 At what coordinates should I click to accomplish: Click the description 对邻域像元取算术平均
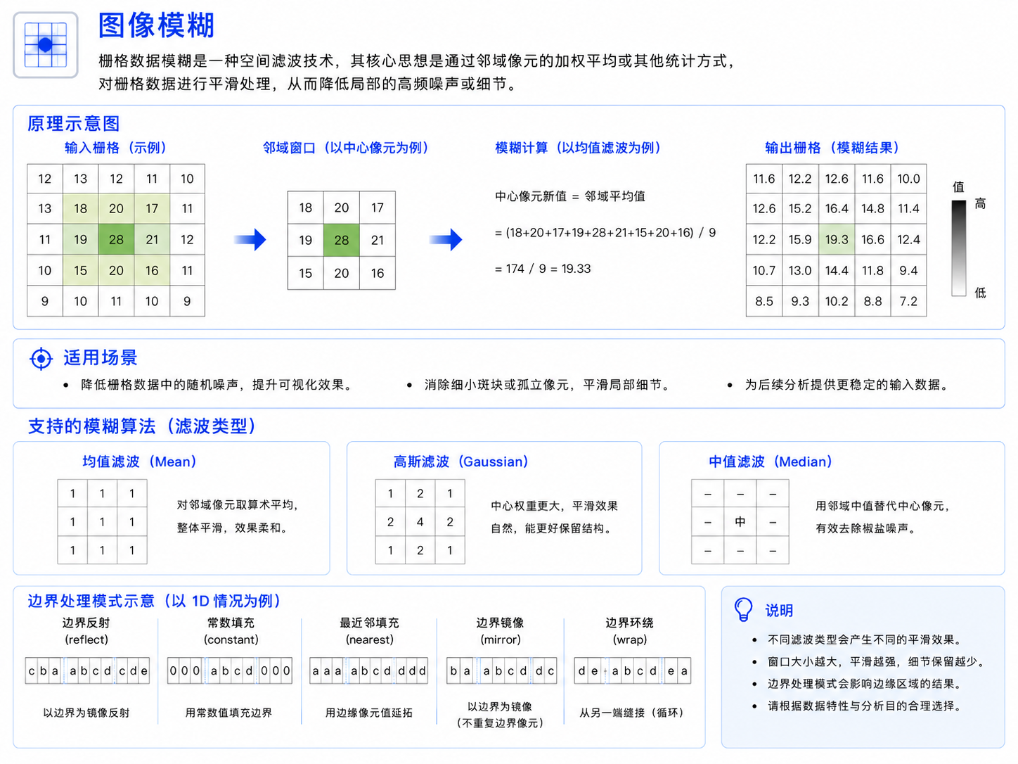[x=238, y=505]
